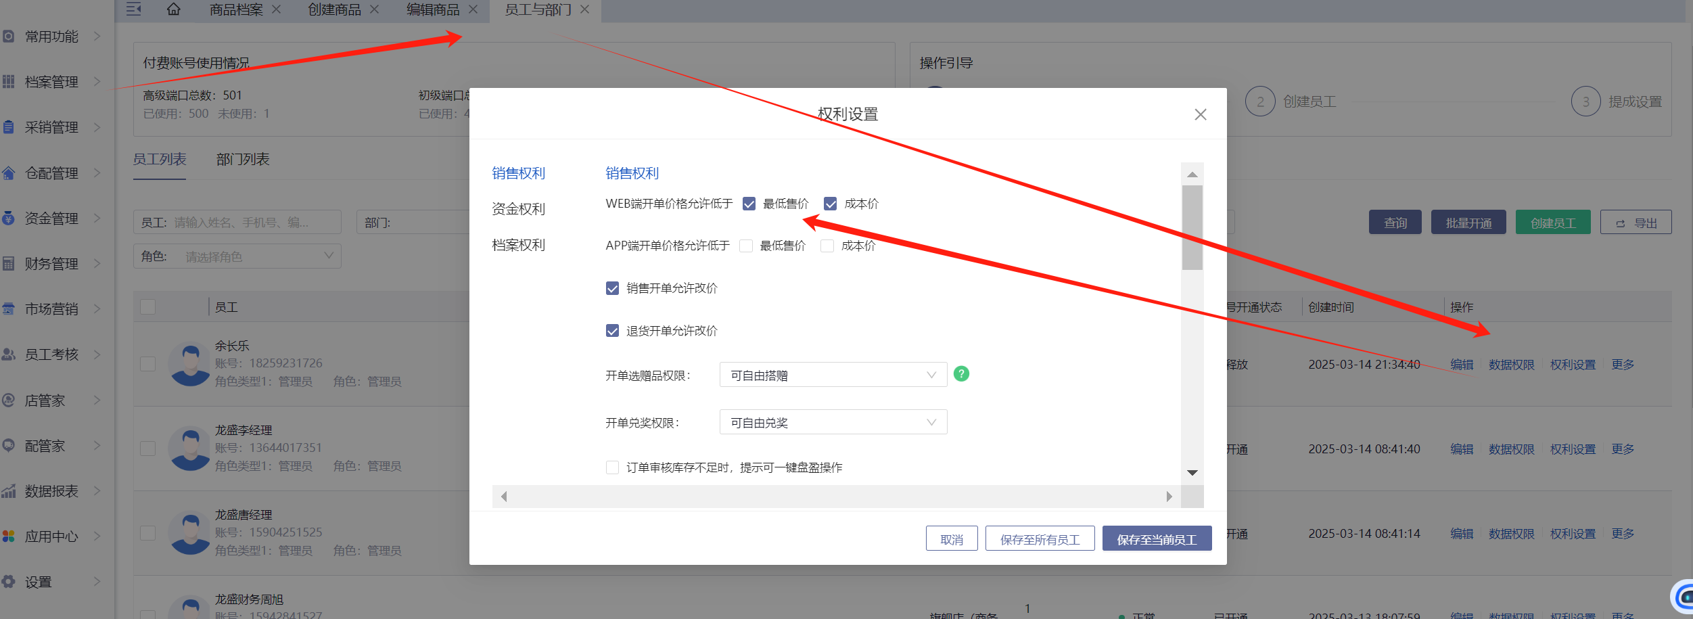
Task: Click 余长乐's employee avatar
Action: tap(190, 363)
